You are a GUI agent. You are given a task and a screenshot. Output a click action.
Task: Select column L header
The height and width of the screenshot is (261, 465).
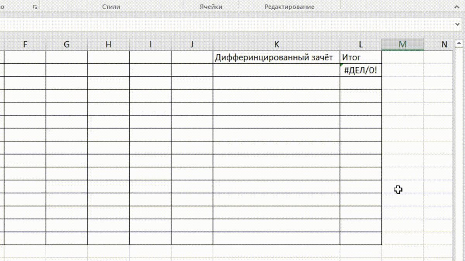pos(361,44)
